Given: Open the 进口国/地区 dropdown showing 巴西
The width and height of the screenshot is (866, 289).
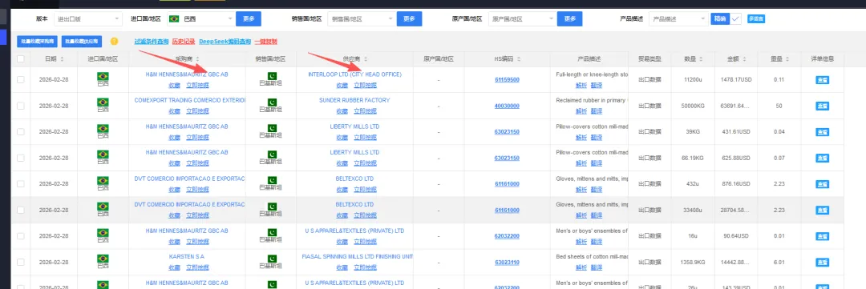Looking at the screenshot, I should [x=200, y=18].
